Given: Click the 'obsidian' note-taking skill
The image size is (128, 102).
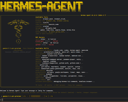Looking at the screenshot, I should 49,70.
